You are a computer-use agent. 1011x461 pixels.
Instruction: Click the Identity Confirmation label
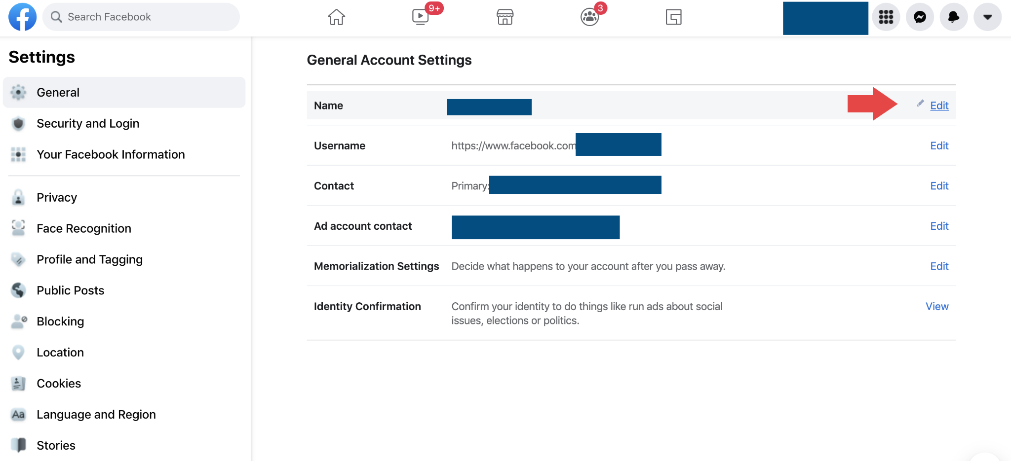[367, 306]
